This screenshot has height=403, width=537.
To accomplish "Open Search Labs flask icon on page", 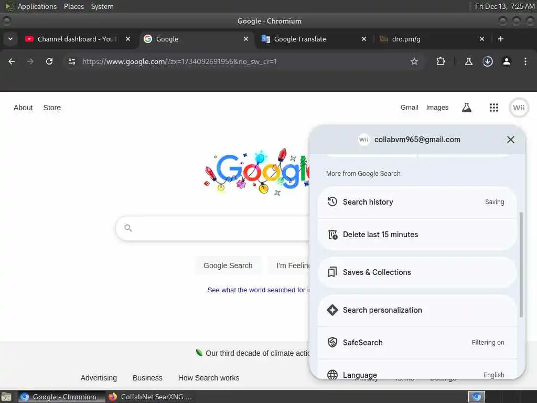I will pyautogui.click(x=466, y=108).
